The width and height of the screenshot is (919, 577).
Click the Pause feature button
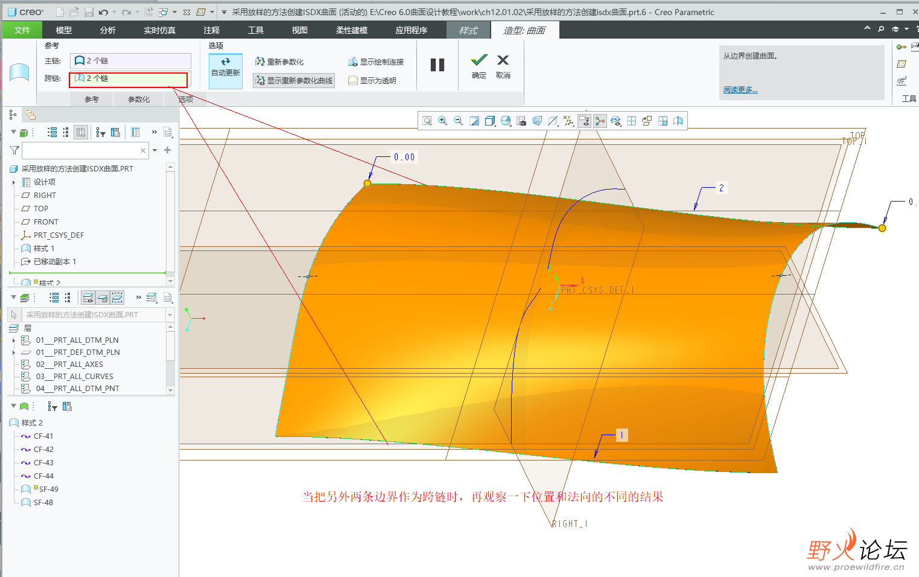[x=437, y=65]
